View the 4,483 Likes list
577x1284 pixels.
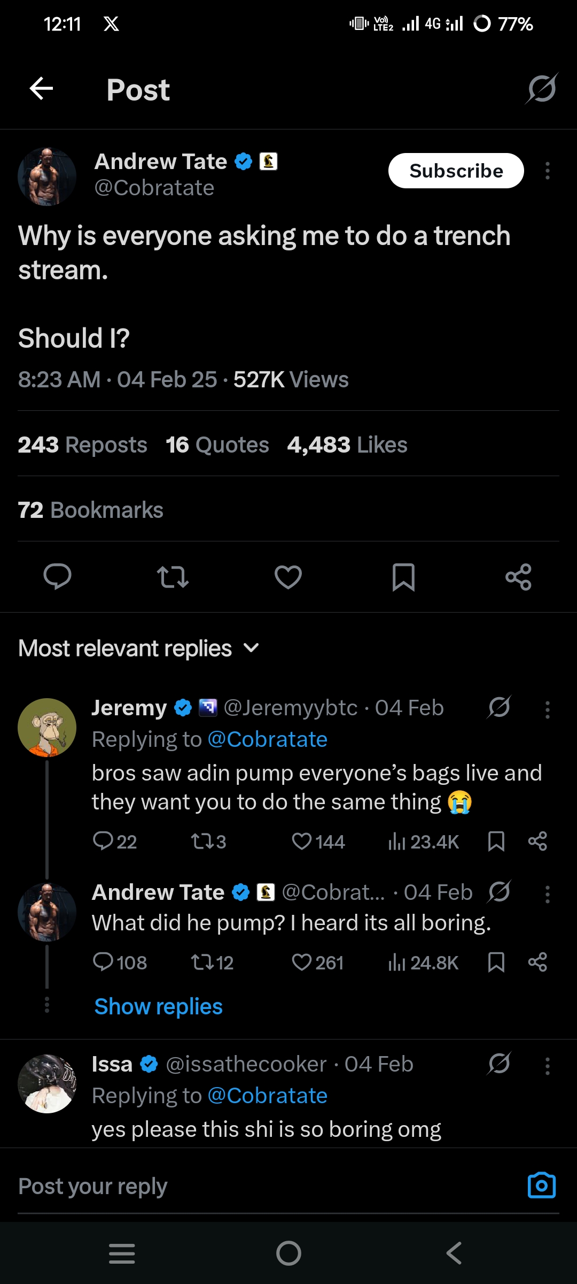(347, 445)
